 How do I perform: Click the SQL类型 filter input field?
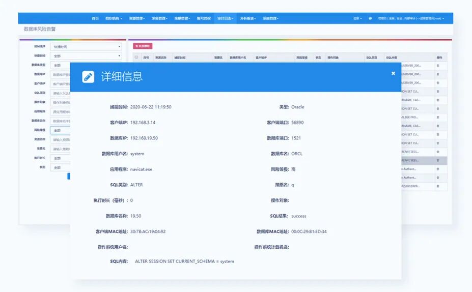60,93
